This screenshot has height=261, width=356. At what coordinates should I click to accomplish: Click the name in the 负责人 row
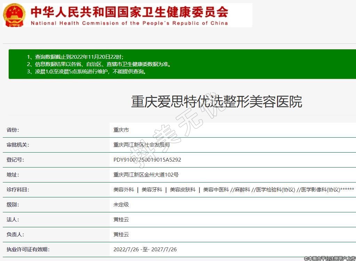(121, 235)
